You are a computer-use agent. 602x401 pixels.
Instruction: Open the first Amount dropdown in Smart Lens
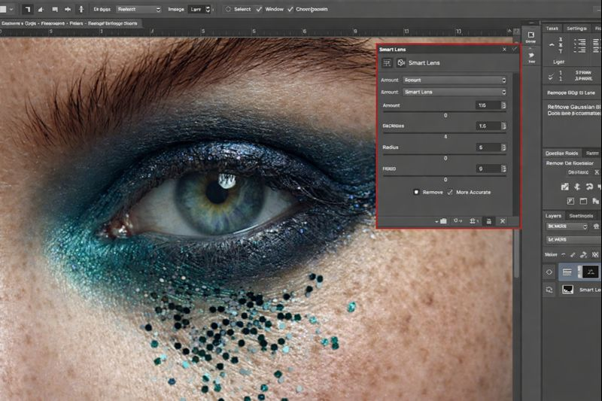[x=453, y=80]
